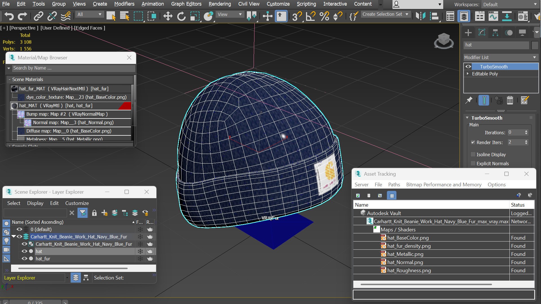Viewport: 541px width, 304px height.
Task: Collapse the Scene Materials group
Action: [9, 79]
